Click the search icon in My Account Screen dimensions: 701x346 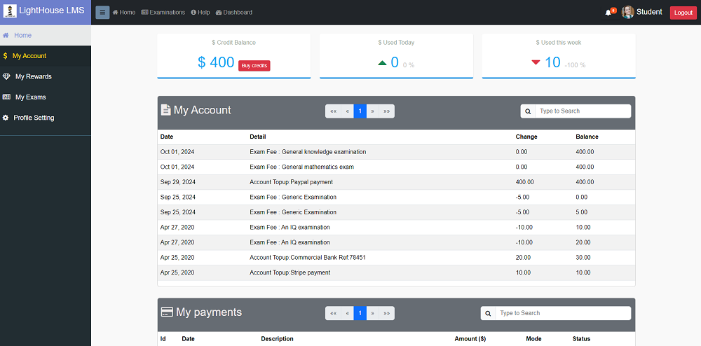[x=528, y=111]
